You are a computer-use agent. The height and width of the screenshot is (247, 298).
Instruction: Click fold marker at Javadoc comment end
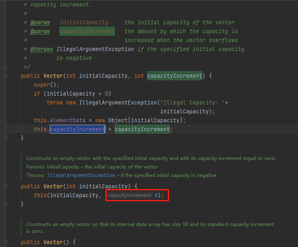click(5, 67)
